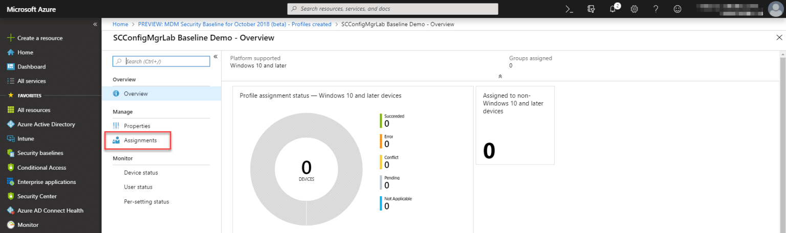Open the help question mark icon
Image resolution: width=786 pixels, height=233 pixels.
point(656,9)
